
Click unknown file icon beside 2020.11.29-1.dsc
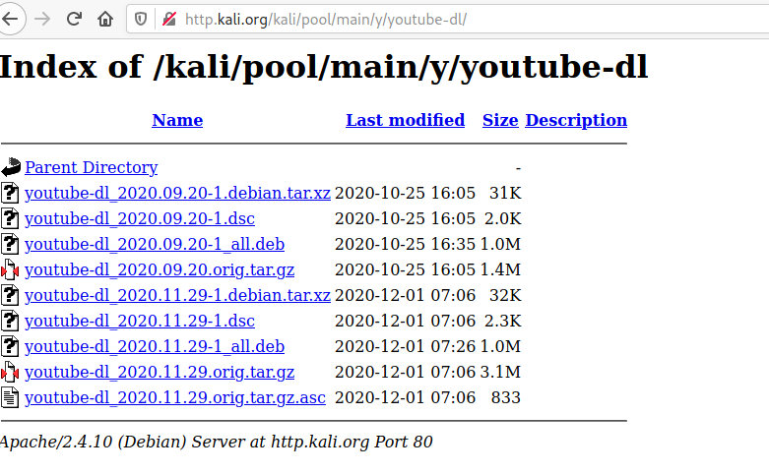pos(11,321)
